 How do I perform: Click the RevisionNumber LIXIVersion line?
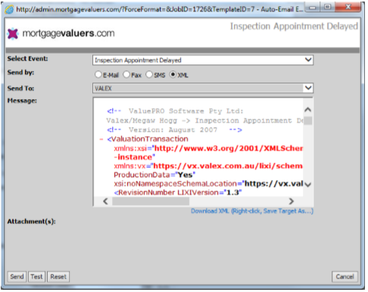pyautogui.click(x=178, y=193)
